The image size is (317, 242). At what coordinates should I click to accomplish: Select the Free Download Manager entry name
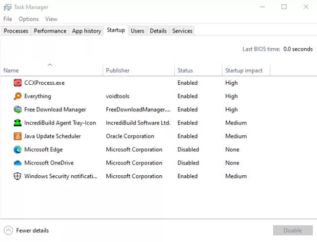55,110
